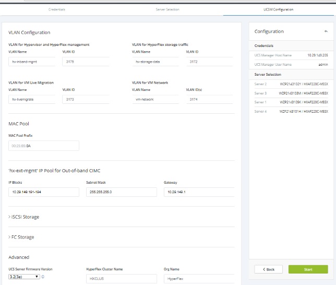Image resolution: width=336 pixels, height=285 pixels.
Task: Switch to the Credentials tab
Action: pos(57,9)
